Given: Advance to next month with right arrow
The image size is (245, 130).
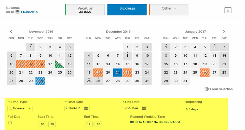Looking at the screenshot, I should click(x=224, y=31).
